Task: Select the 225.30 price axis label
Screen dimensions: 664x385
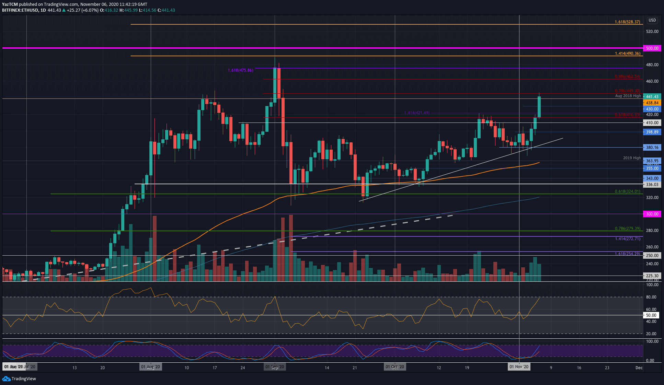Action: coord(652,276)
